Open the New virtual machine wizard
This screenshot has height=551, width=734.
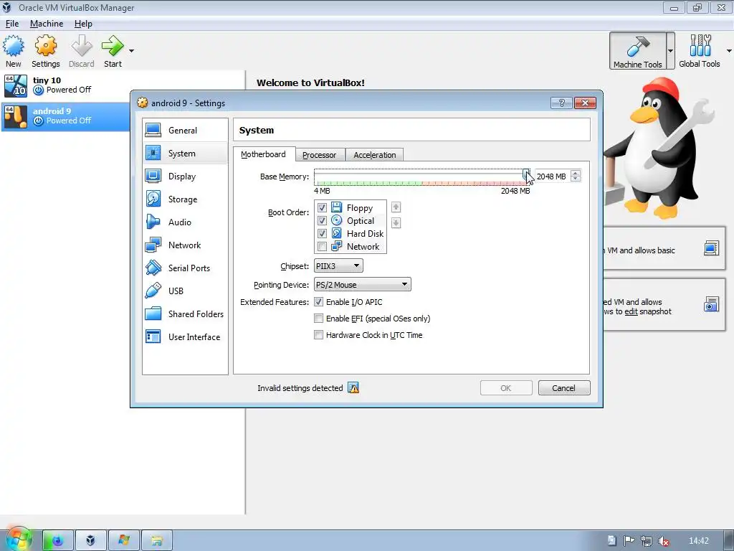(13, 51)
